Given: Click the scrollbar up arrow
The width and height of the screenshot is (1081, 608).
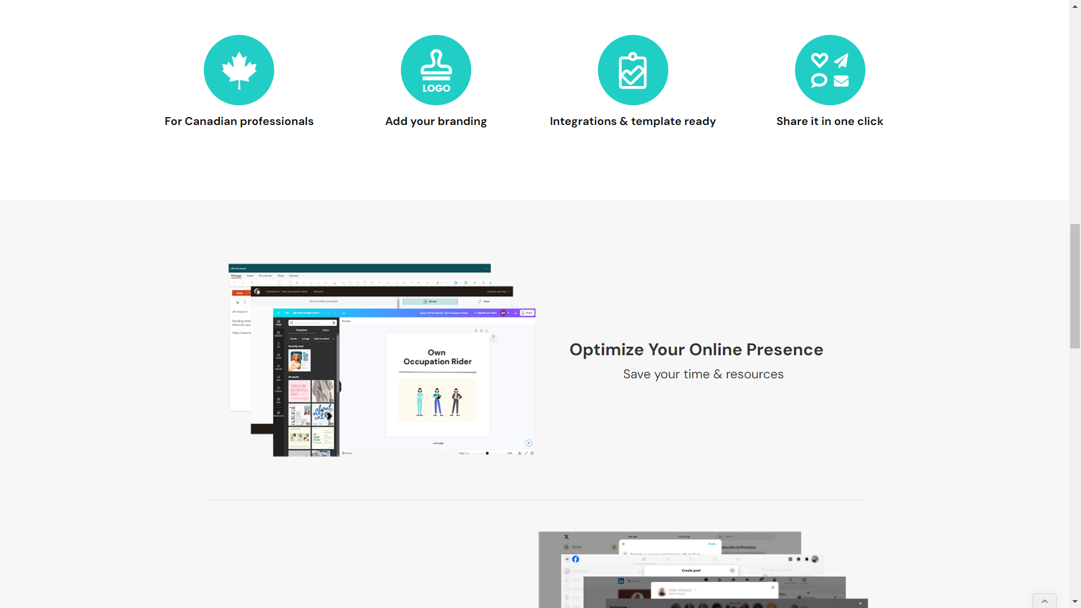Looking at the screenshot, I should [x=1075, y=6].
